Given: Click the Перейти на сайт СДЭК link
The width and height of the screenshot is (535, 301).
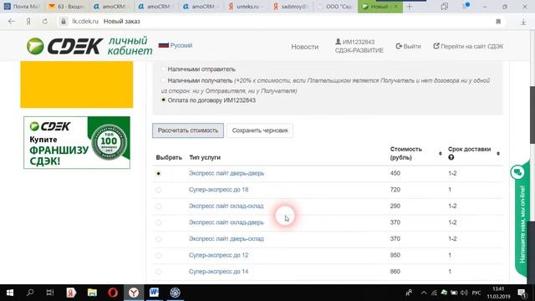Looking at the screenshot, I should click(468, 46).
